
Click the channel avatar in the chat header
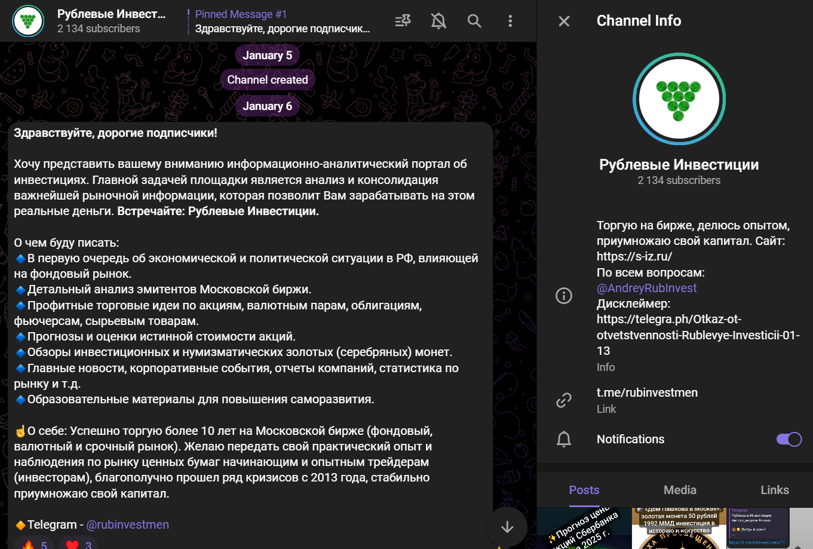[x=28, y=21]
